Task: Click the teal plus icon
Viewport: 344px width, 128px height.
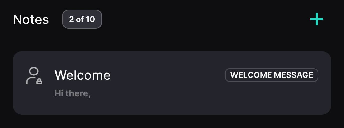Action: 317,19
